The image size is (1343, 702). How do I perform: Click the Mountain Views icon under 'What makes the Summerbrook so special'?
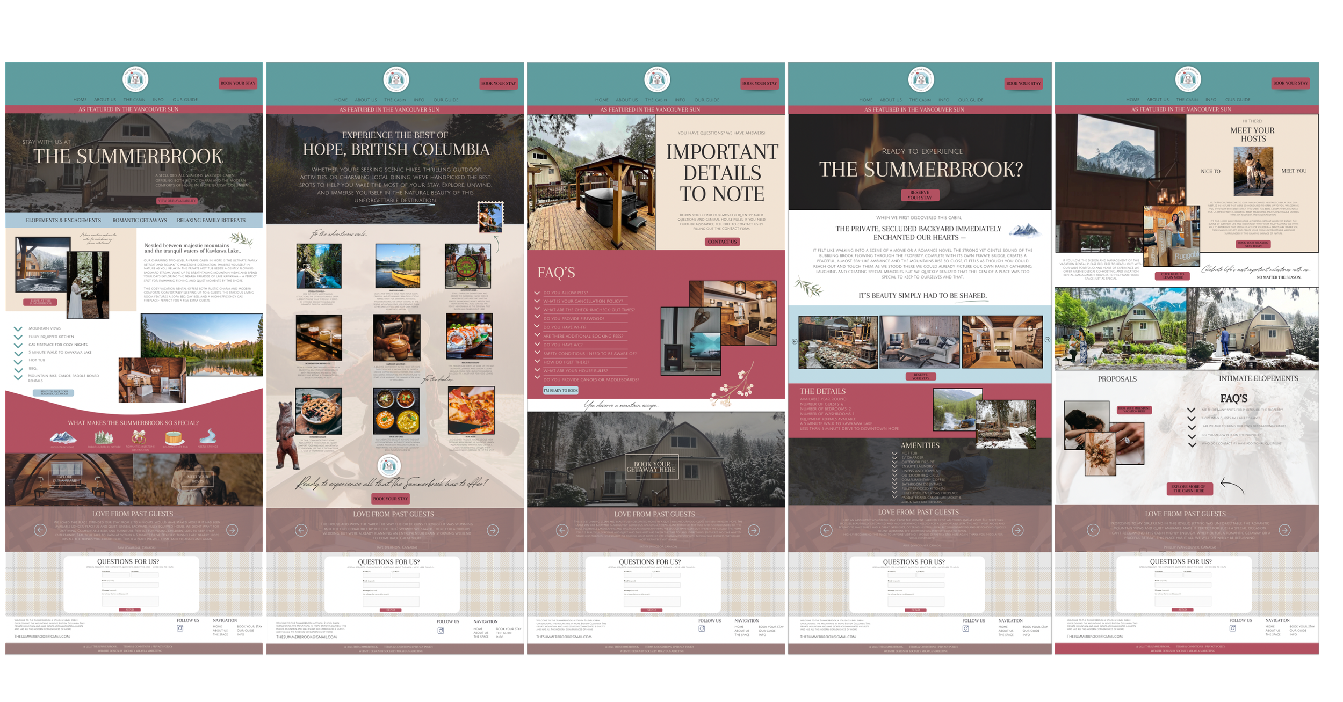click(63, 437)
